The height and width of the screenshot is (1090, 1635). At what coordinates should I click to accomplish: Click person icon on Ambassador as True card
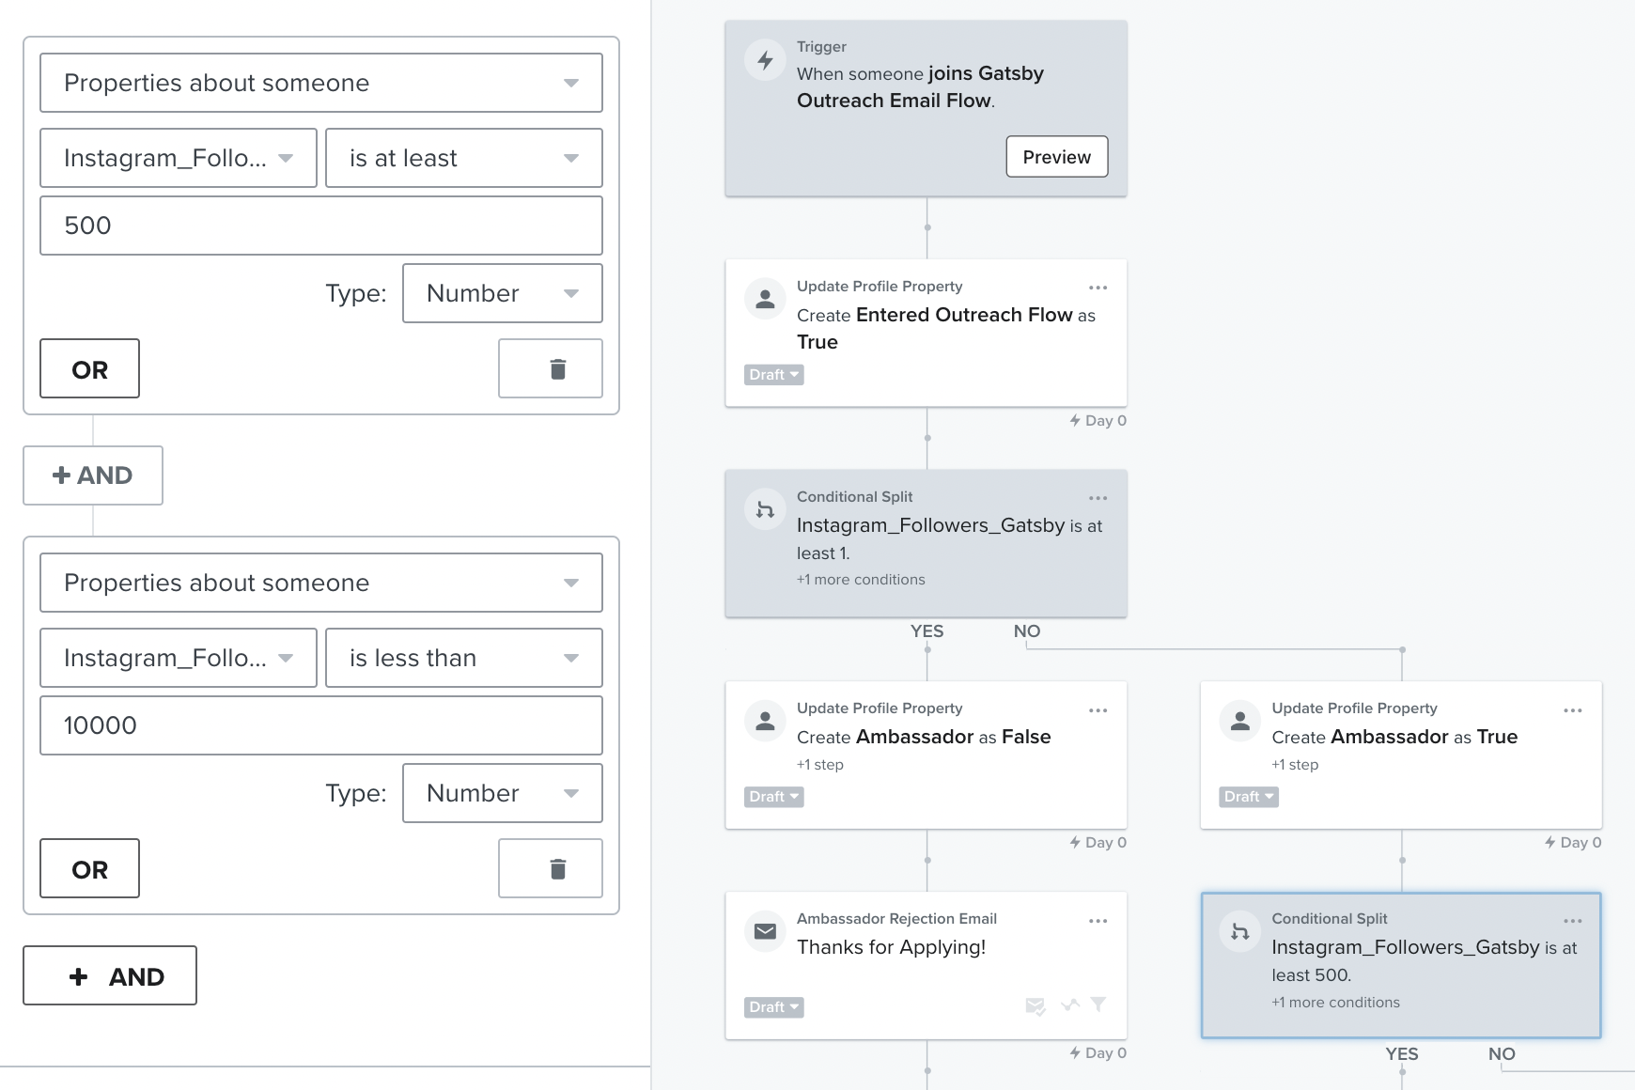click(x=1240, y=722)
